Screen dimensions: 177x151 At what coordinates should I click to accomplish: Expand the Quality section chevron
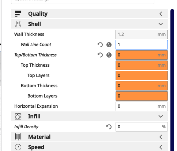tap(161, 14)
